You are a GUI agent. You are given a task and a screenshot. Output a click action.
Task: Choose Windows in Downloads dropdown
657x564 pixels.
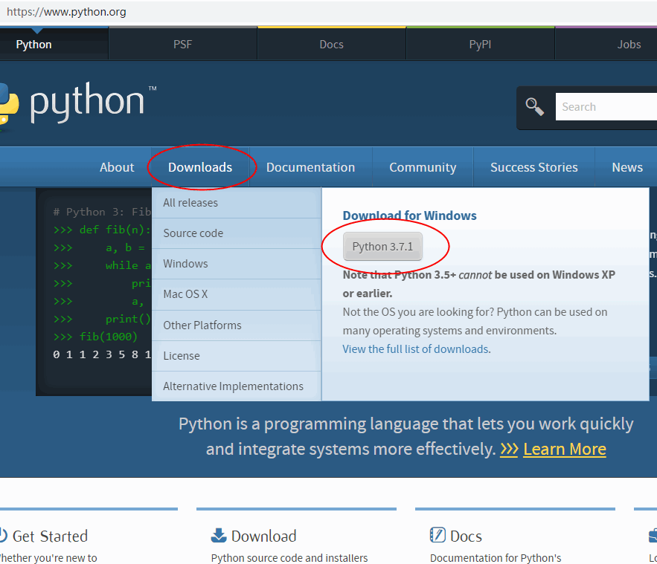237,264
